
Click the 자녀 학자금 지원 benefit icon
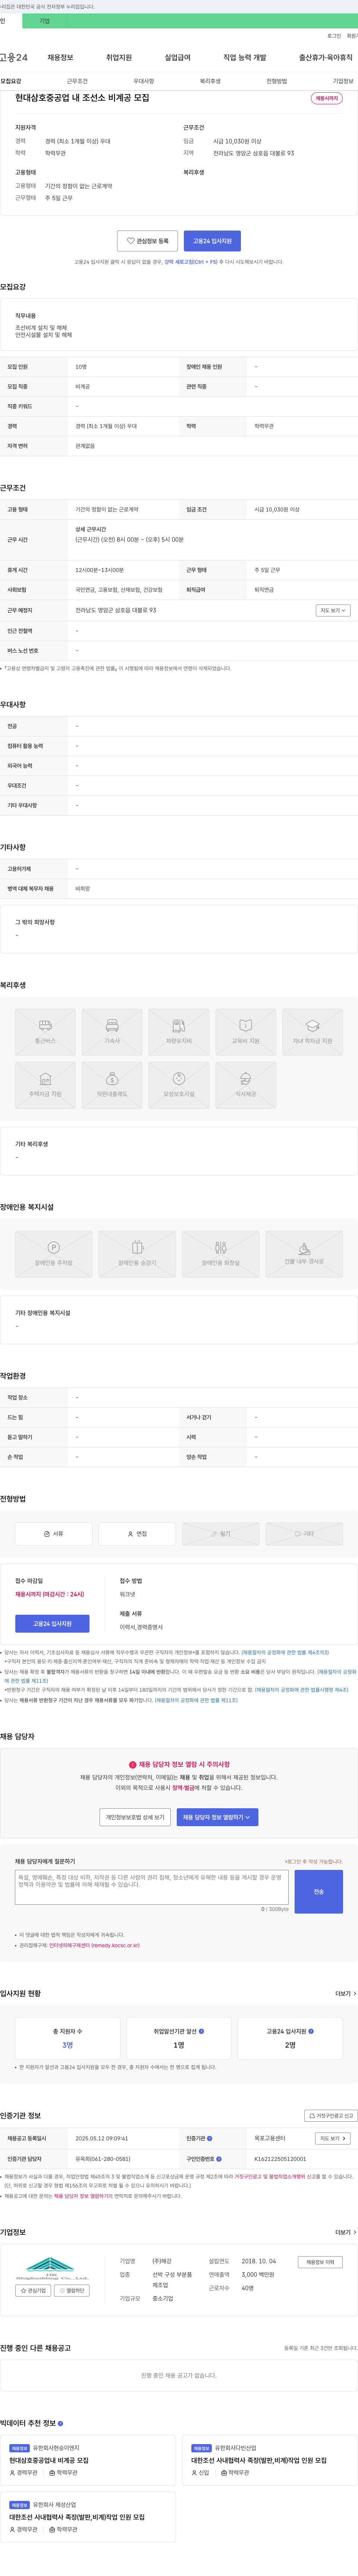pyautogui.click(x=312, y=1032)
